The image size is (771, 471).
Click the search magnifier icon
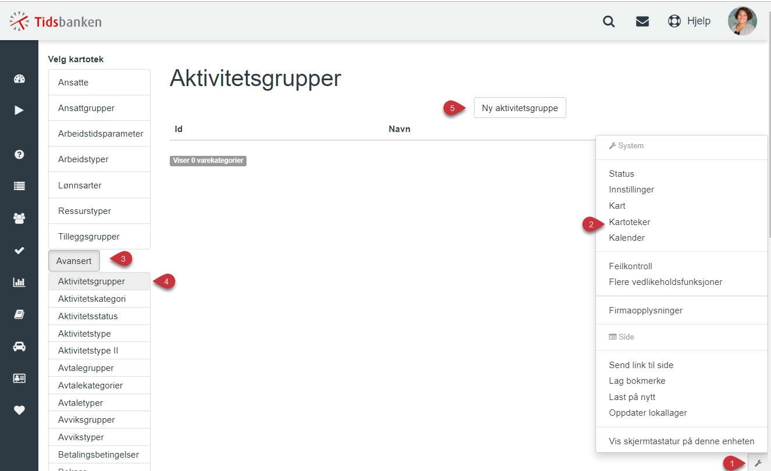point(609,22)
